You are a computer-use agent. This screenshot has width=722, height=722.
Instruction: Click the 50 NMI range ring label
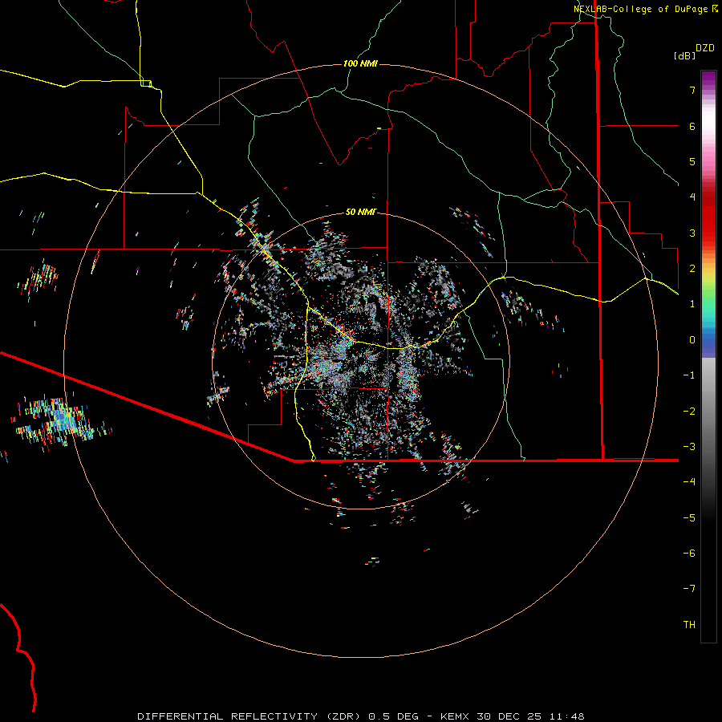(x=360, y=212)
